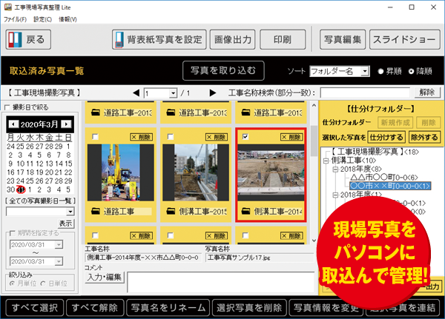The width and height of the screenshot is (445, 319).
Task: Click folder icon beside 側溝工事-2014 label
Action: pos(245,211)
